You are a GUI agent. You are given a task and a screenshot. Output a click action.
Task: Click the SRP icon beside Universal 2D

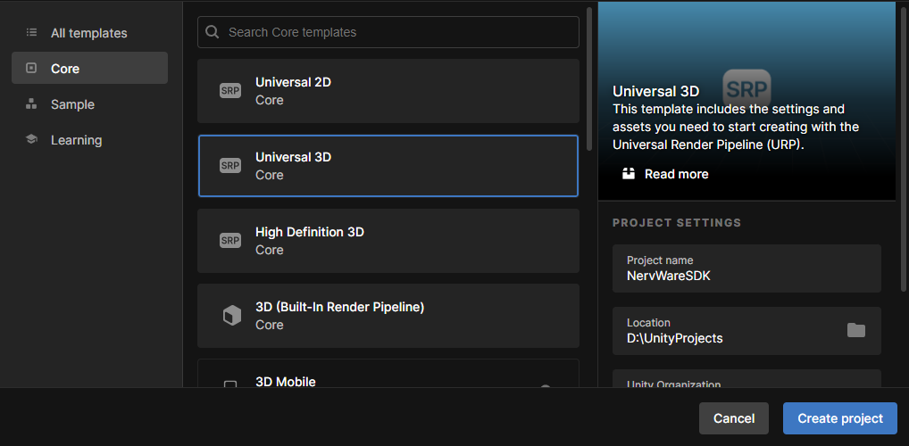coord(230,91)
